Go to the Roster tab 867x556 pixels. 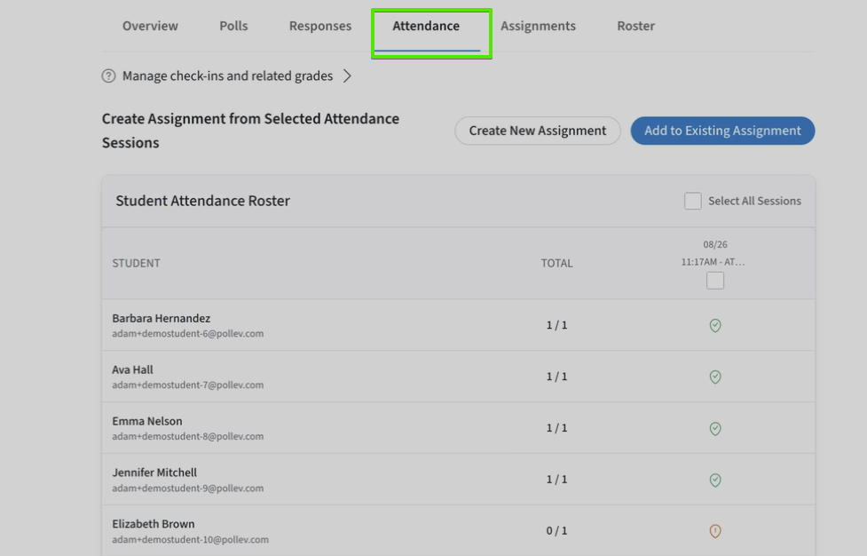point(635,26)
